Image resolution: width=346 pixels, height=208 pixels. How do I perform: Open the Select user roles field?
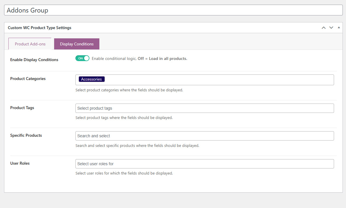click(204, 164)
